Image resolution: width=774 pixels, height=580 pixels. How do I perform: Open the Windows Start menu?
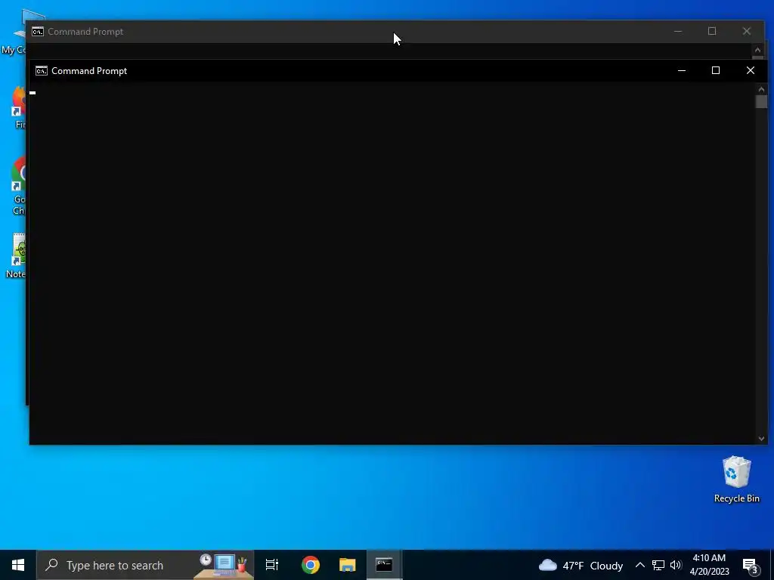(18, 565)
